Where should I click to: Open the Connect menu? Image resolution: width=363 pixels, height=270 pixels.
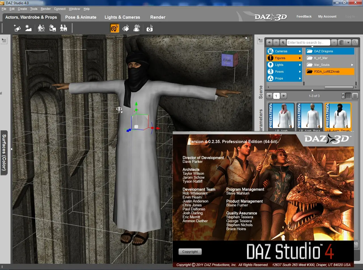point(60,9)
